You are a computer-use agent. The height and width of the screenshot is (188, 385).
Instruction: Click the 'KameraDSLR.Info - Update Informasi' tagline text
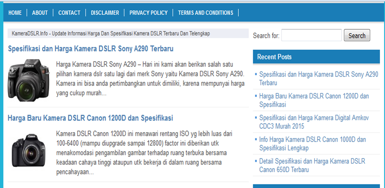click(x=111, y=33)
